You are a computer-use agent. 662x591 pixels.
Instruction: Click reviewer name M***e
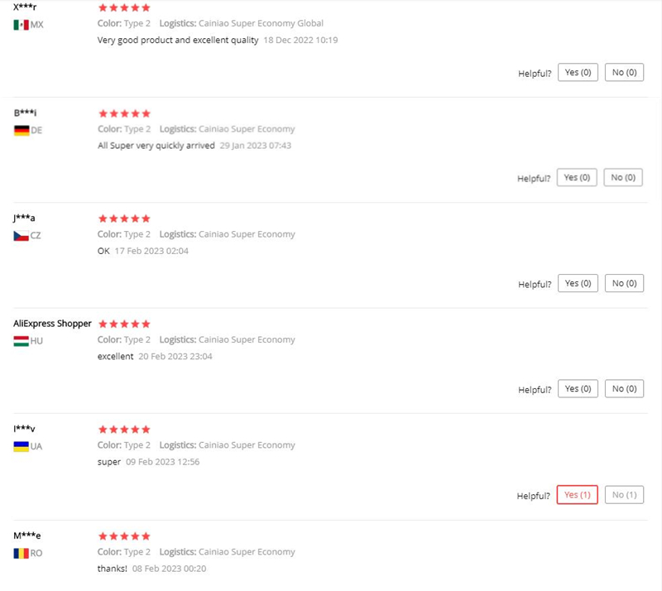27,536
